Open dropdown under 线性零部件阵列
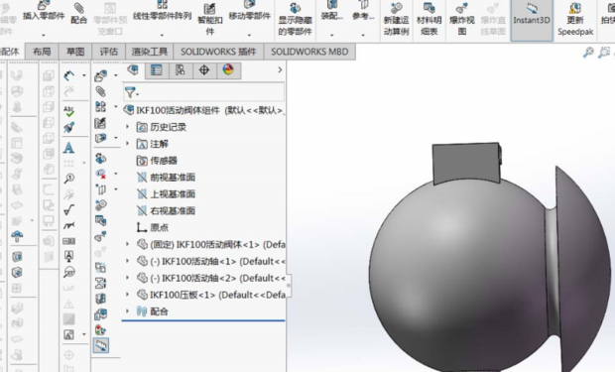The image size is (615, 372). pyautogui.click(x=162, y=35)
